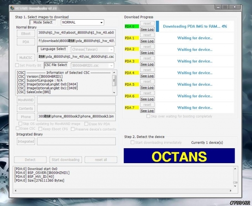Screen dimensions: 252x206
Task: Click the PDA file browse button
Action: point(26,42)
